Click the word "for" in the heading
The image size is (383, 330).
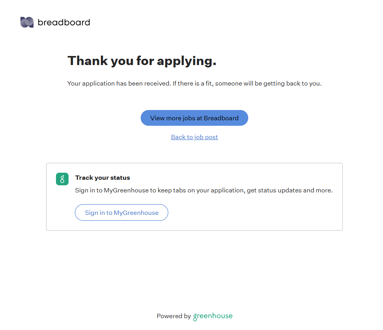[145, 61]
